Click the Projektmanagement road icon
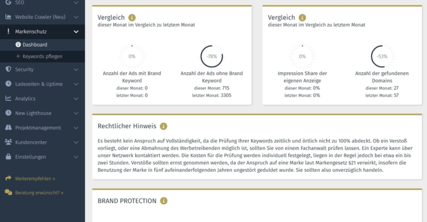The width and height of the screenshot is (427, 222). pyautogui.click(x=9, y=127)
